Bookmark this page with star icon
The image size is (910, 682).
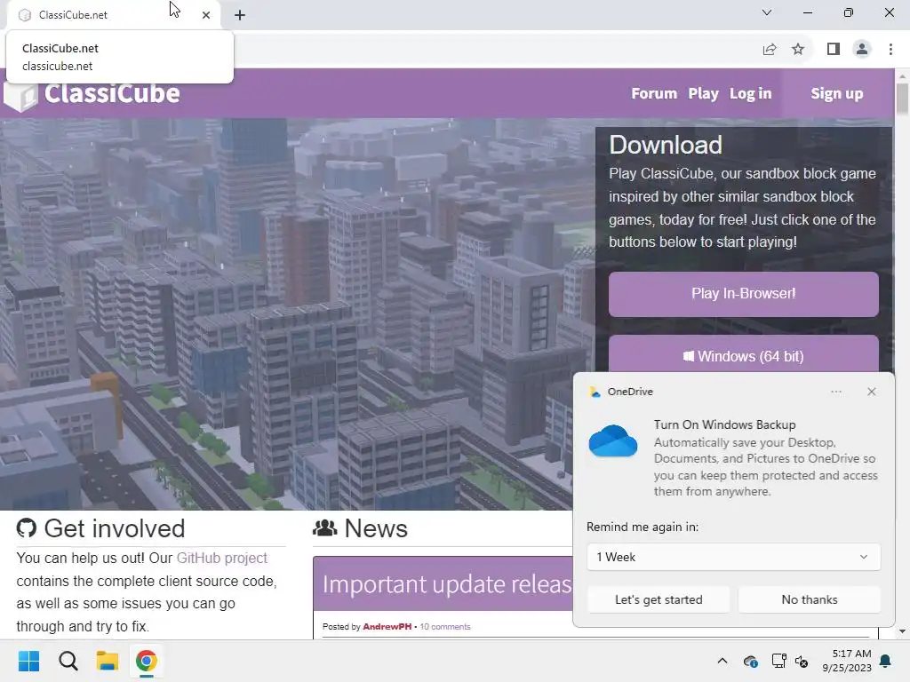click(798, 50)
